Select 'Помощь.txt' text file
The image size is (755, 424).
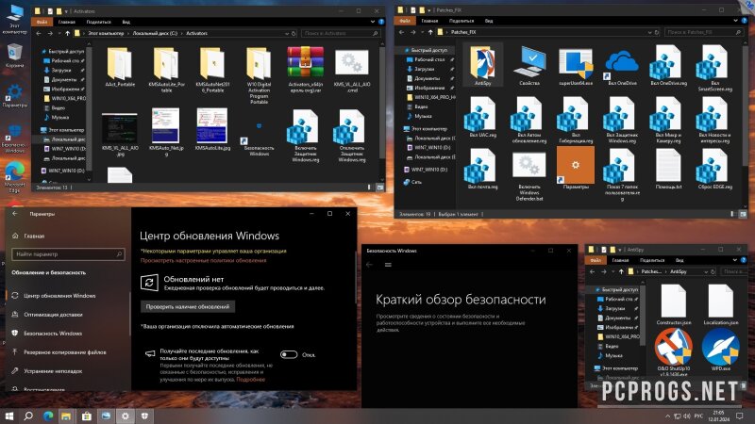coord(668,169)
